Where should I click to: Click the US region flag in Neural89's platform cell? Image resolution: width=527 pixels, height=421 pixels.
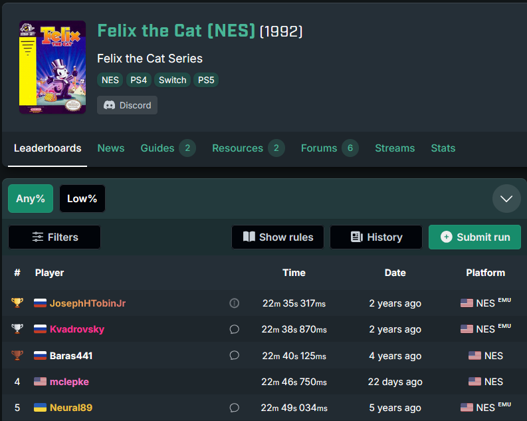[x=467, y=407]
